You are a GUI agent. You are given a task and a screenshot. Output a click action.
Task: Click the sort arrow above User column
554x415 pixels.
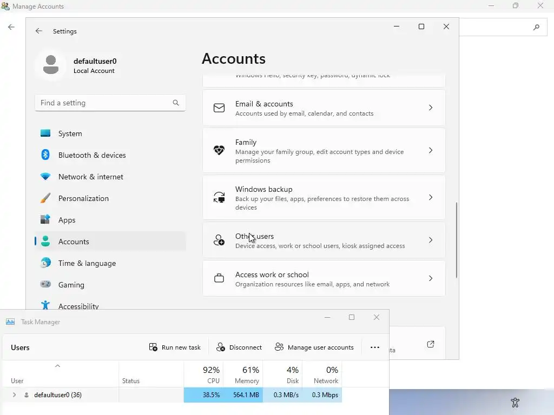pos(57,366)
